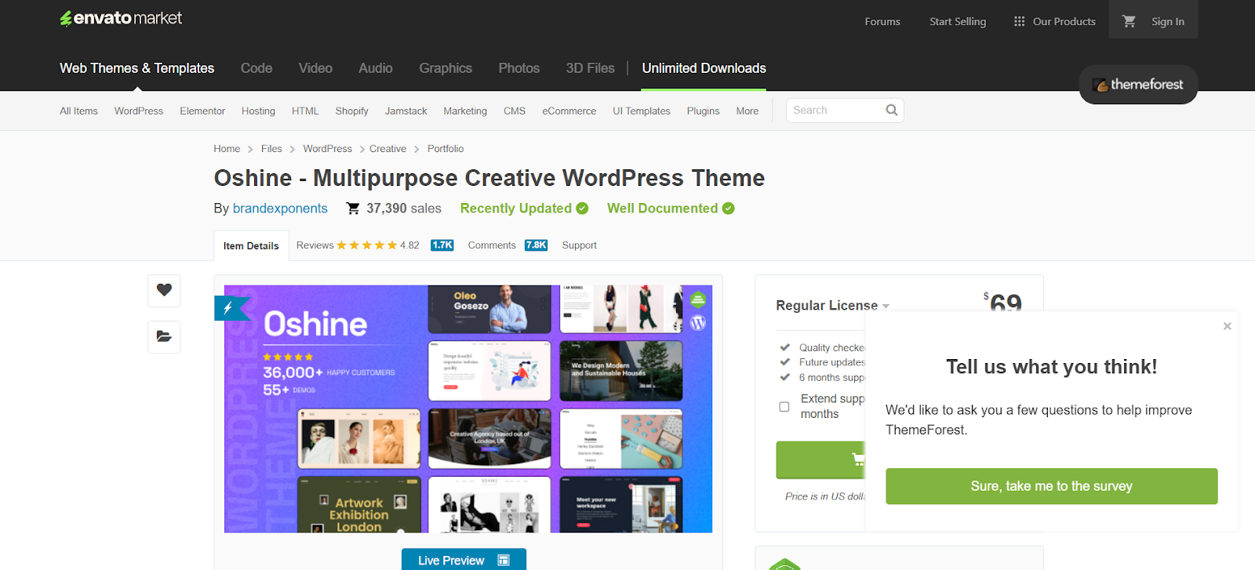
Task: Close the survey popup
Action: (1227, 326)
